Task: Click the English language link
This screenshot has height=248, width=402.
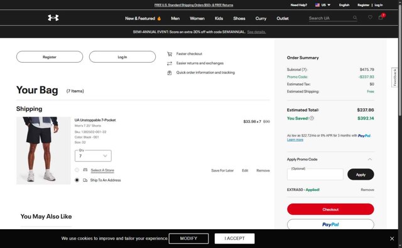Action: pos(344,5)
